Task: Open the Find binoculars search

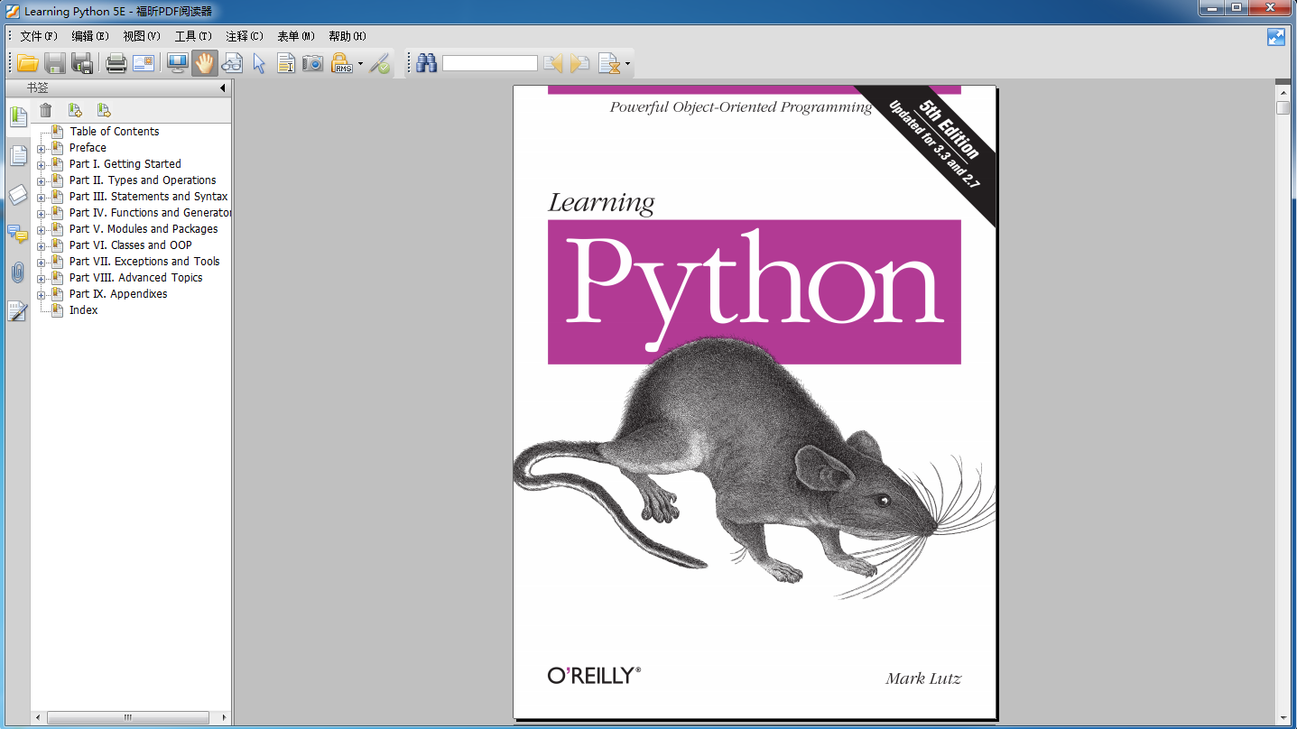Action: coord(425,62)
